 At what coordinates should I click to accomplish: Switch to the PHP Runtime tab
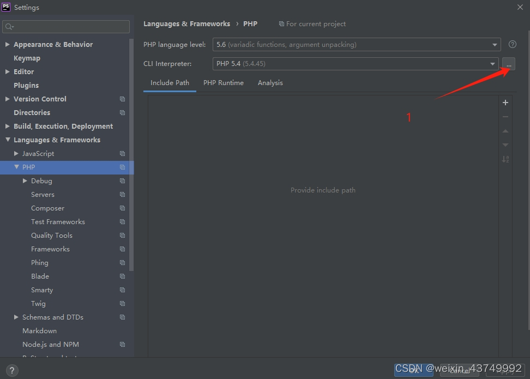click(x=224, y=82)
